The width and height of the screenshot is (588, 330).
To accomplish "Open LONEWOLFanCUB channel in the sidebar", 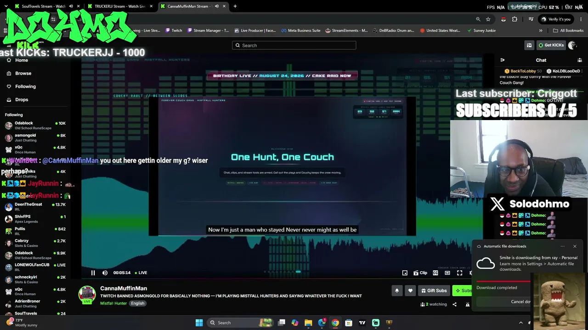I will coord(34,267).
